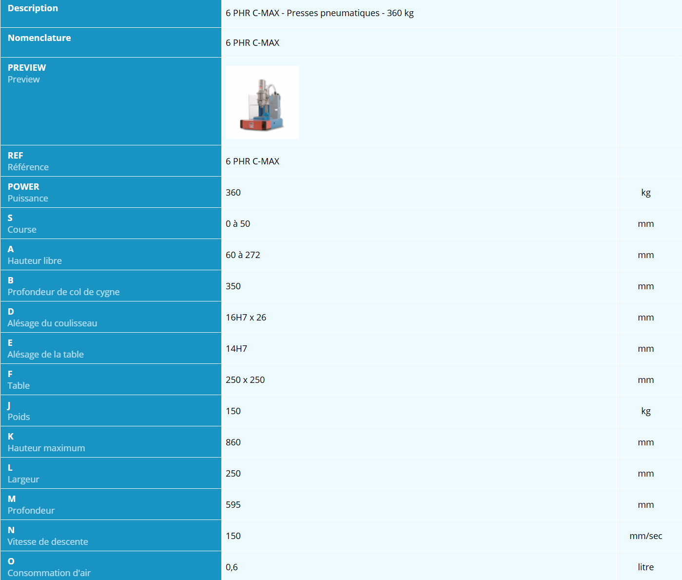682x580 pixels.
Task: Click the POWER Puissance label
Action: [28, 192]
